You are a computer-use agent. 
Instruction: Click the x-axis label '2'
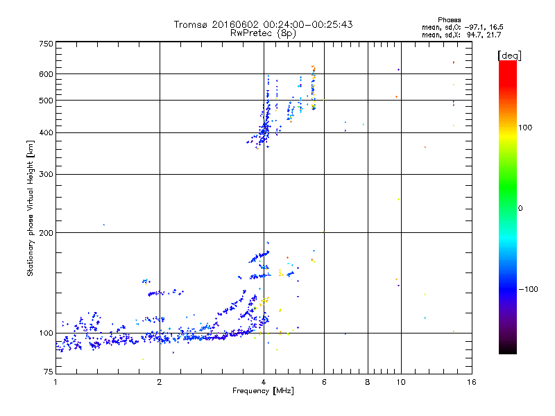click(x=160, y=382)
